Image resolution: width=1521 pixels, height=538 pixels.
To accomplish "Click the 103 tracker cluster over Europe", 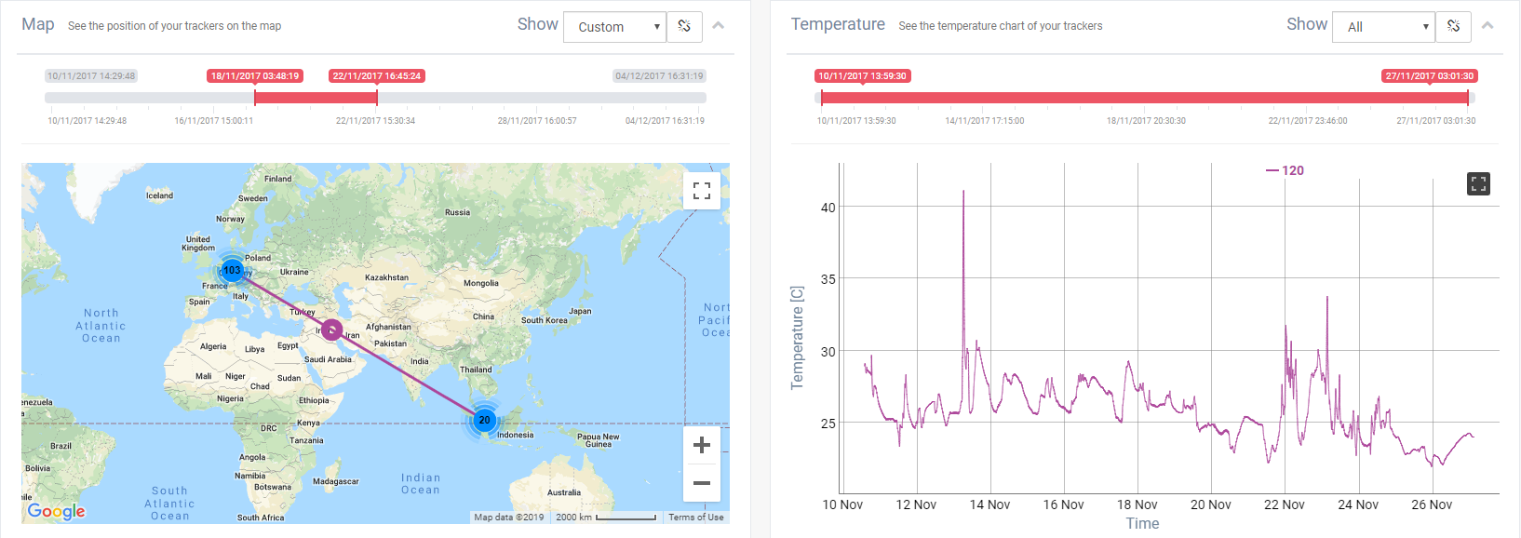I will 232,271.
